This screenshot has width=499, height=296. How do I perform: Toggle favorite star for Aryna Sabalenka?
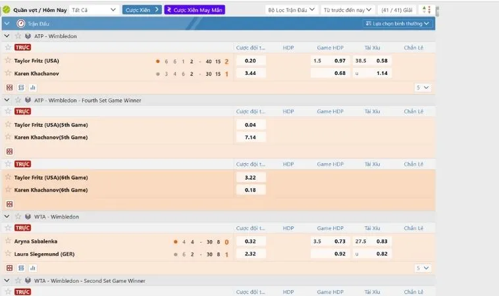8,241
